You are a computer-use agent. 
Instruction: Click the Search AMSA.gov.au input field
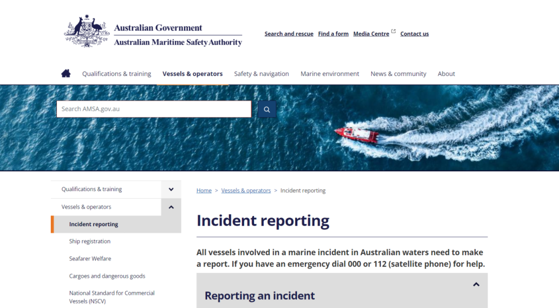pyautogui.click(x=154, y=109)
